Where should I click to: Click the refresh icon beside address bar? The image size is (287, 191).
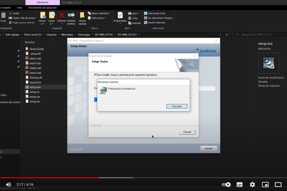[227, 34]
